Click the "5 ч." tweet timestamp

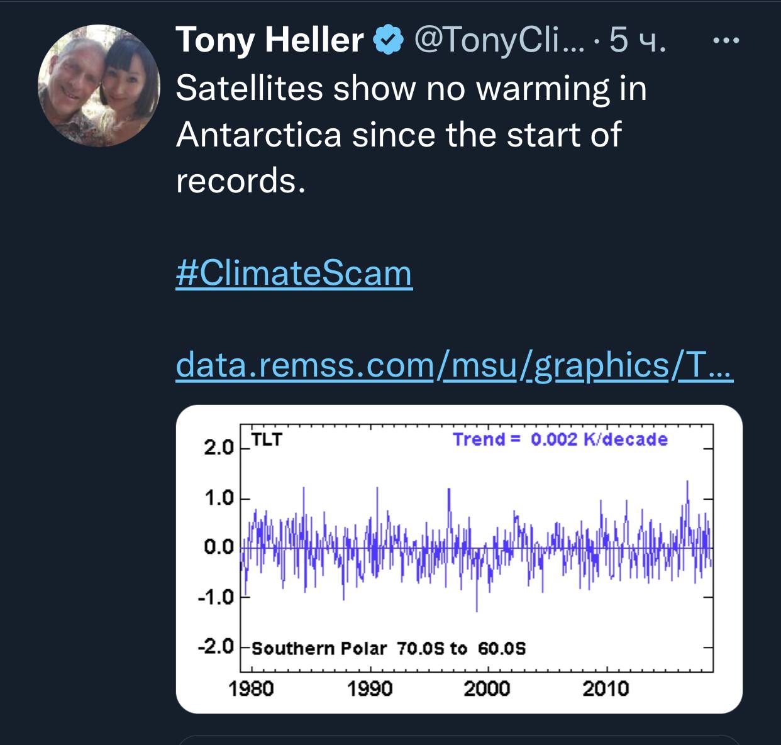[636, 41]
